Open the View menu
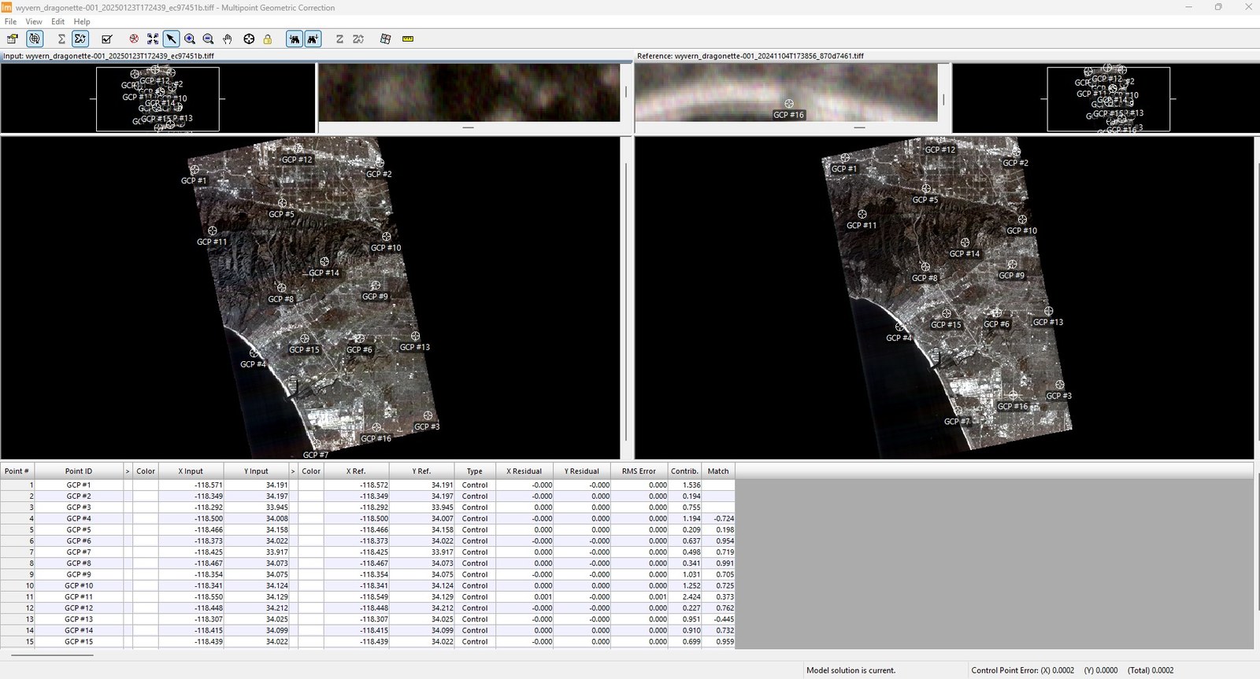 pos(34,21)
